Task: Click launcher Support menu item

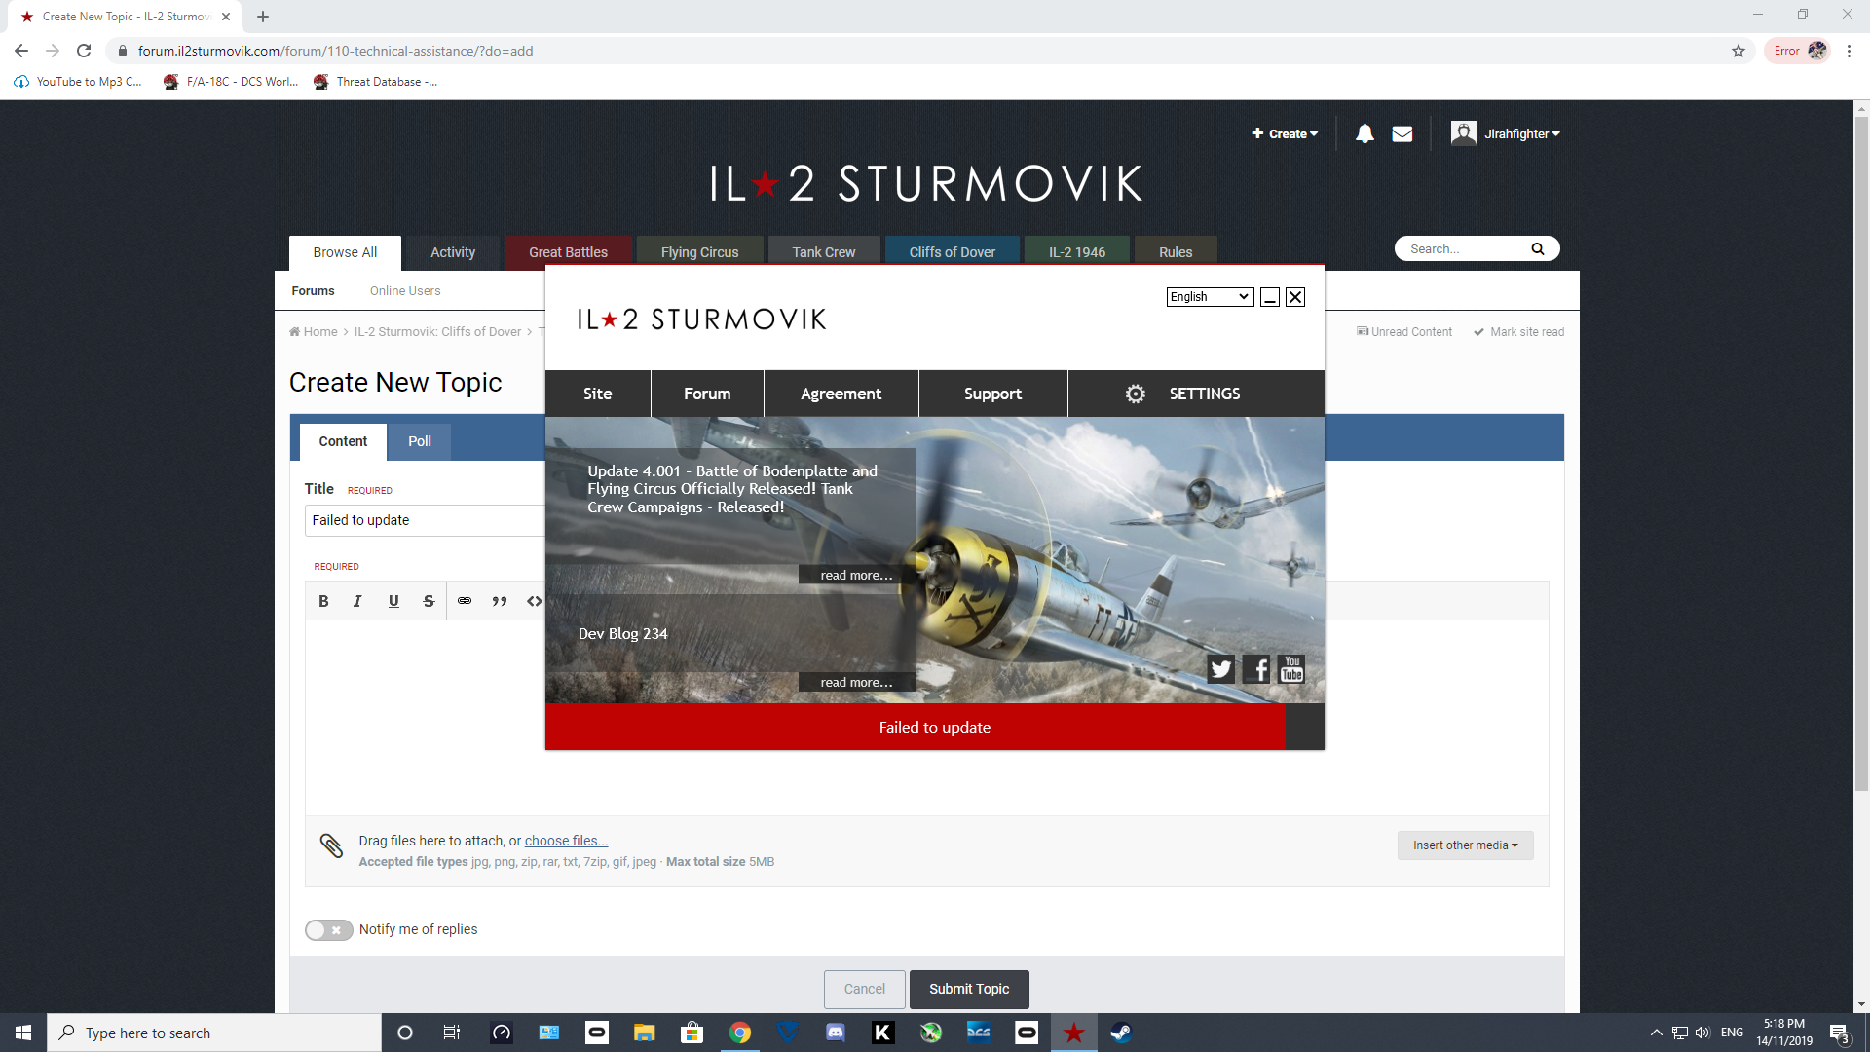Action: pyautogui.click(x=992, y=394)
